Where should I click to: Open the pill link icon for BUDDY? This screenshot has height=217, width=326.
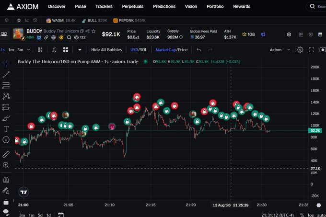pos(46,37)
